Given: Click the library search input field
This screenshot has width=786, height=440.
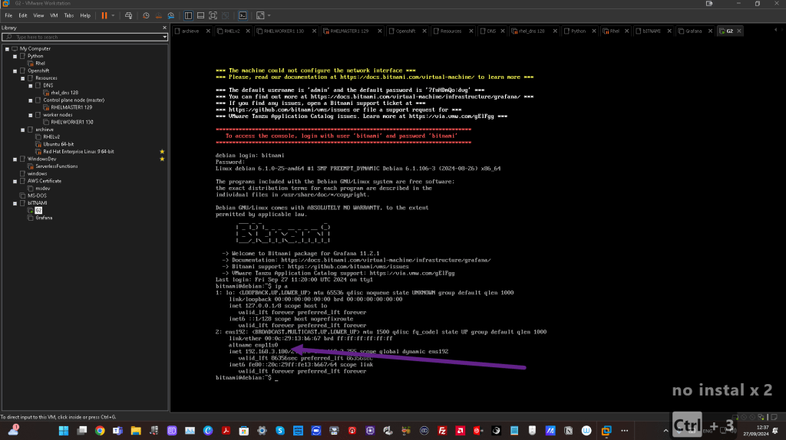Looking at the screenshot, I should 83,37.
